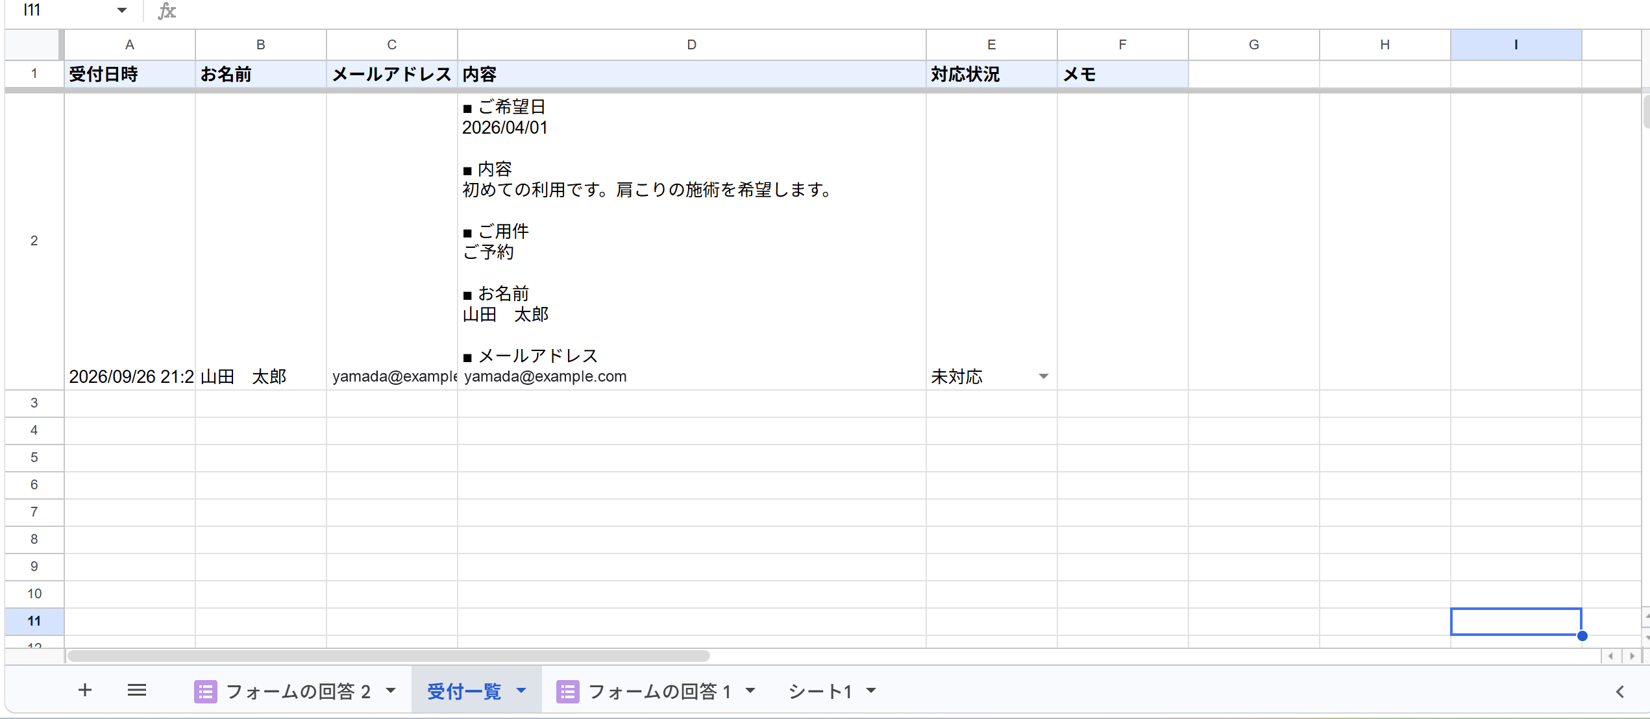Select column D header
Screen dimensions: 1650x719
click(x=692, y=45)
